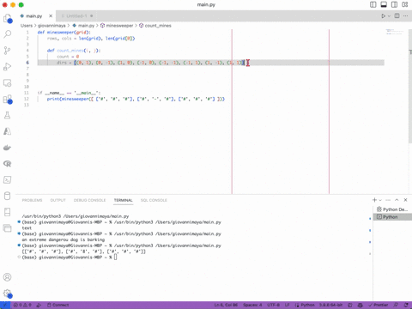
Task: Open the notebook page icon in activity bar
Action: click(x=8, y=212)
